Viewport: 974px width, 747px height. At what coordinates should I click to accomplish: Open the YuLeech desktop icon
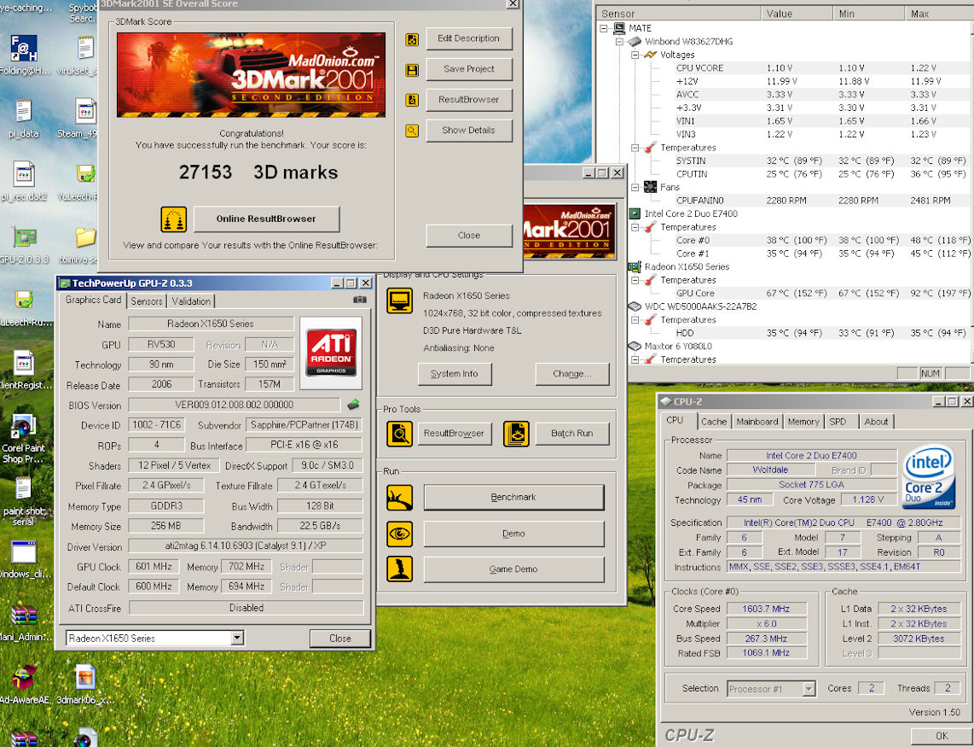click(x=85, y=174)
